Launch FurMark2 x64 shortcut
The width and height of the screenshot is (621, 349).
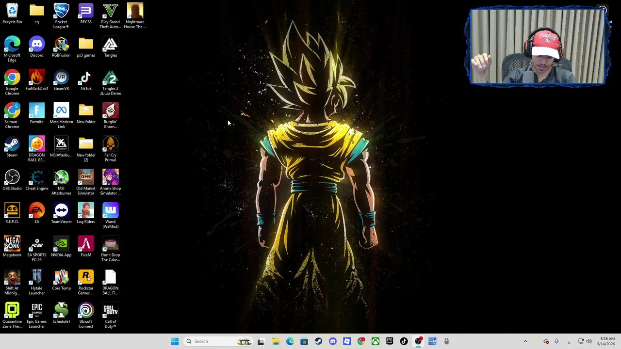[x=36, y=80]
